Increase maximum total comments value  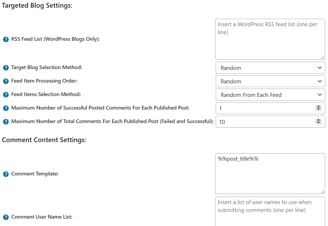(318, 120)
